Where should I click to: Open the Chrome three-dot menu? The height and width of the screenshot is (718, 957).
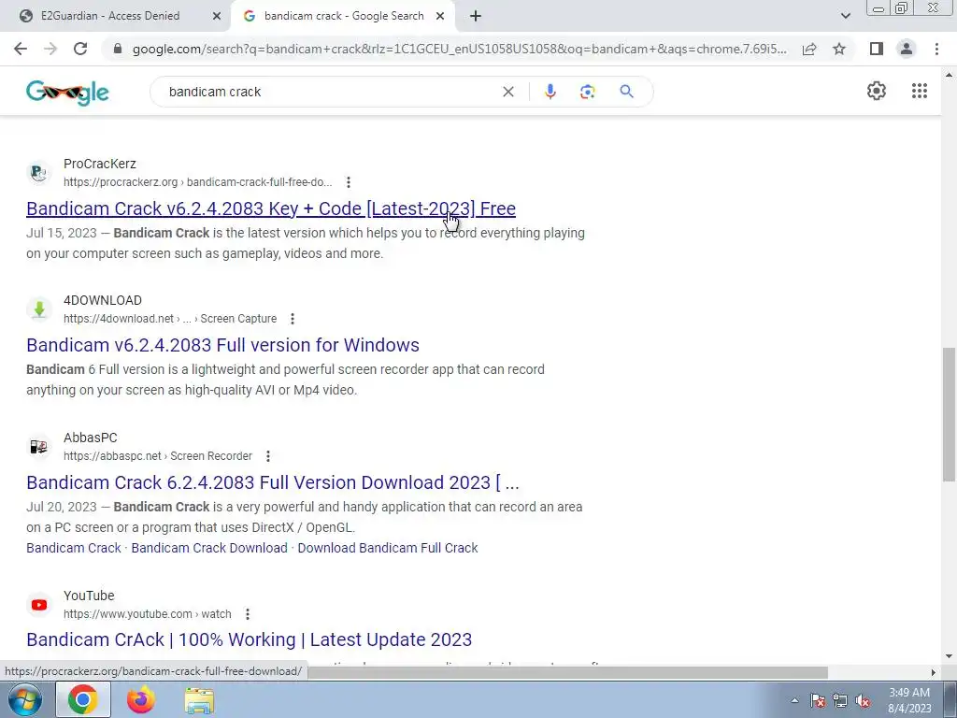tap(936, 49)
